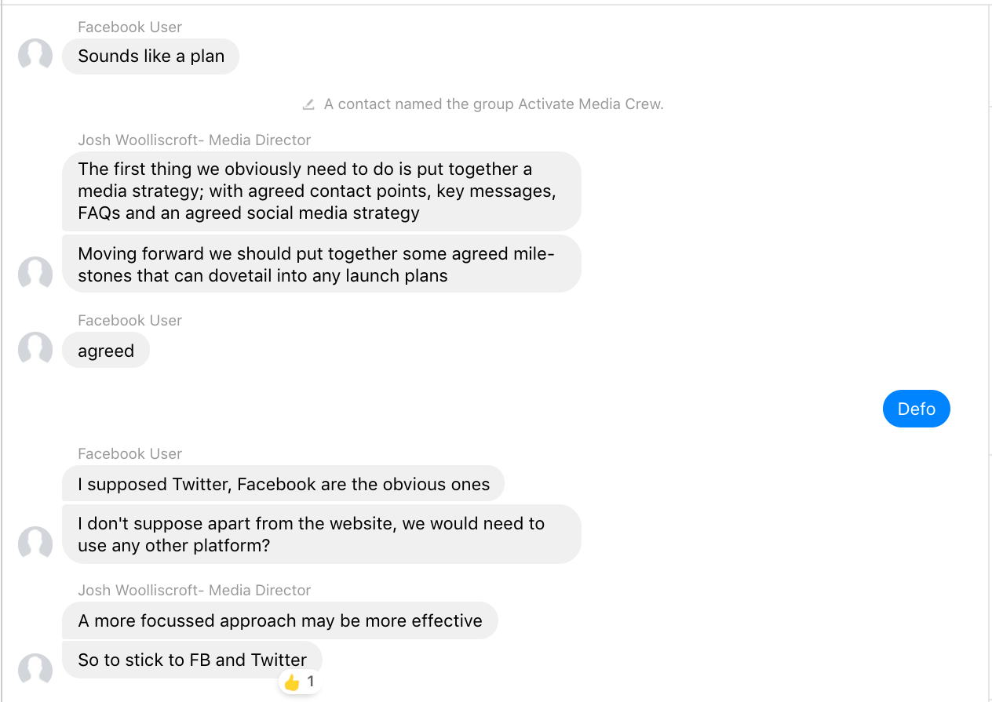Click the avatar beside the milestones message
This screenshot has height=702, width=992.
[35, 274]
